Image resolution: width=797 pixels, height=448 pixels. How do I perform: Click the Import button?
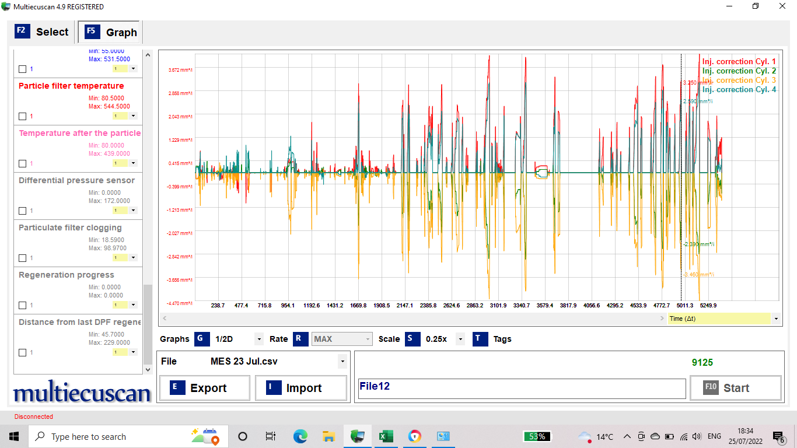tap(301, 388)
